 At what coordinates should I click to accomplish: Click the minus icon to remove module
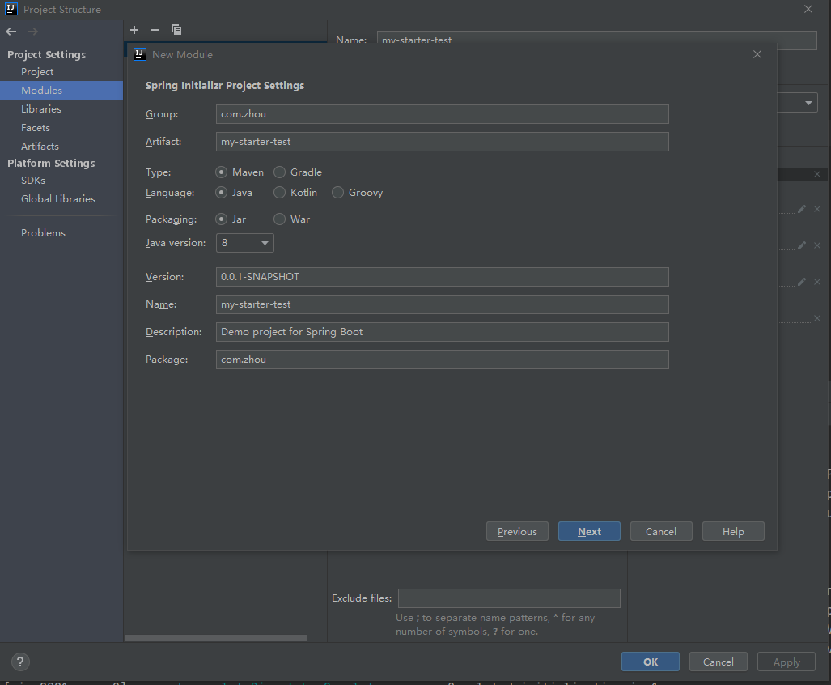pos(155,30)
